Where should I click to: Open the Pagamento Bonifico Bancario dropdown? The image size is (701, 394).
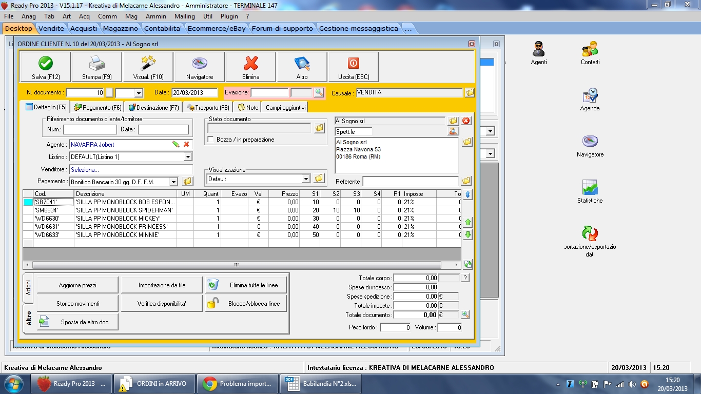[173, 182]
